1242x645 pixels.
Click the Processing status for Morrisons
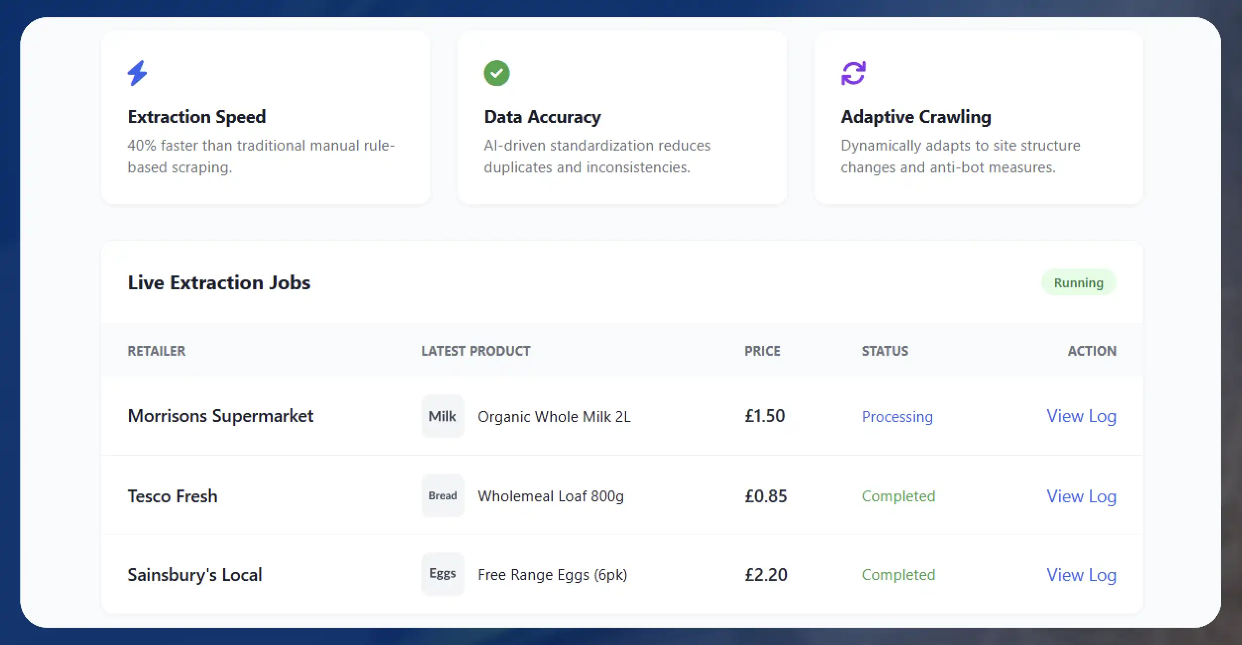tap(897, 417)
